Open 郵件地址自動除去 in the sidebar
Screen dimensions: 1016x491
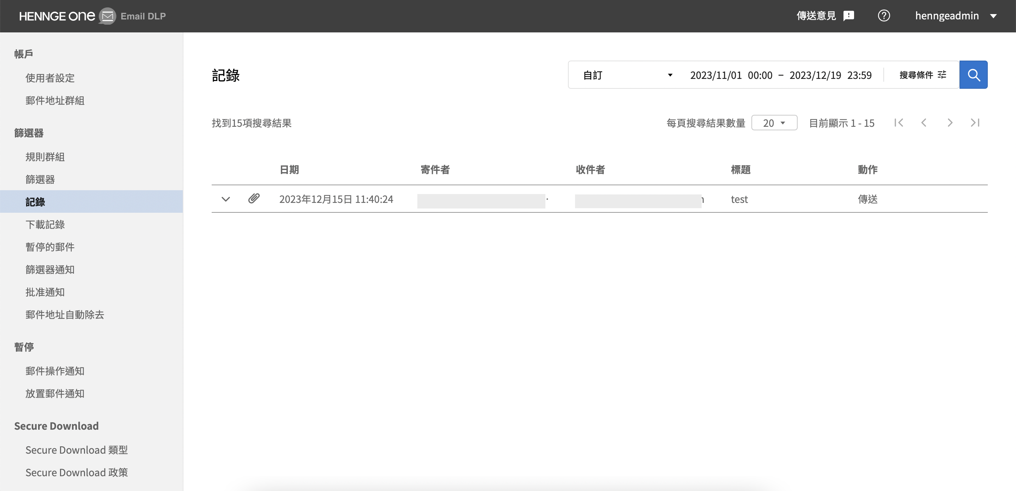coord(65,315)
